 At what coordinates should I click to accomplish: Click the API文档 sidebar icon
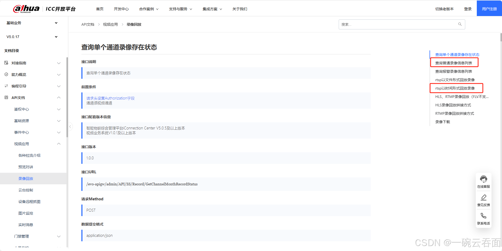6,97
